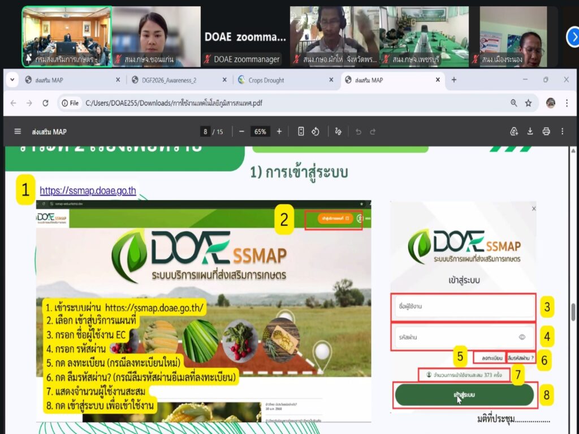
Task: Expand the tab search dropdown
Action: tap(12, 80)
